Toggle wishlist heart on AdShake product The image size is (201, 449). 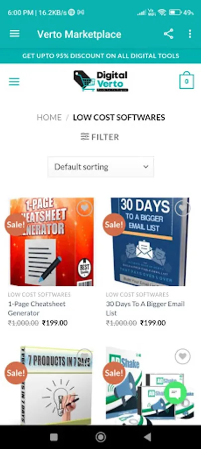(x=183, y=357)
